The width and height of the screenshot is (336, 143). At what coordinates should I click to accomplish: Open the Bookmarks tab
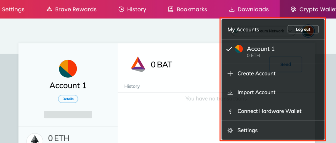click(x=187, y=9)
